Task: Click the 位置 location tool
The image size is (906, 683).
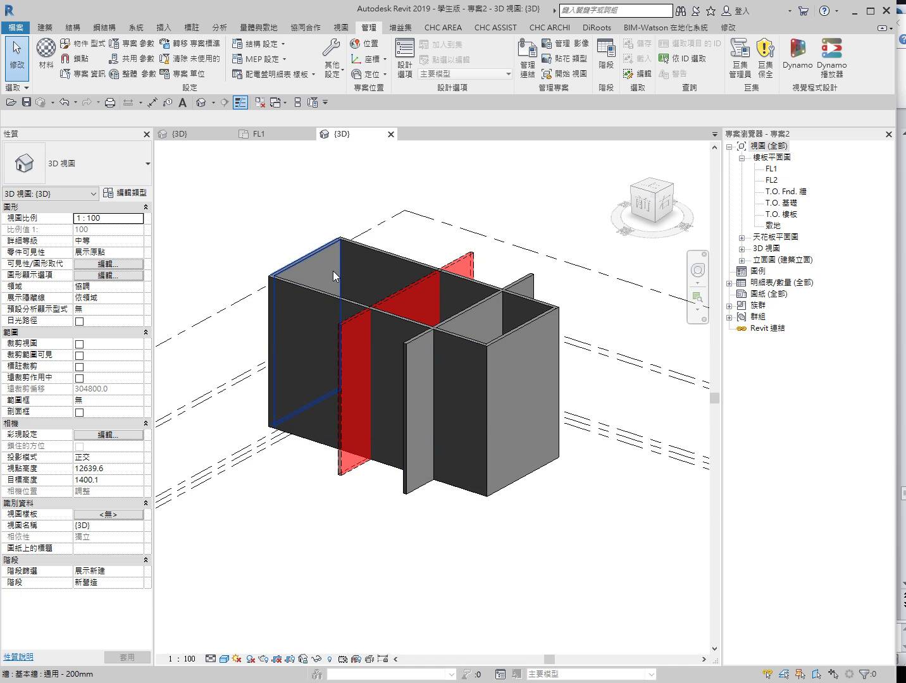Action: 364,44
